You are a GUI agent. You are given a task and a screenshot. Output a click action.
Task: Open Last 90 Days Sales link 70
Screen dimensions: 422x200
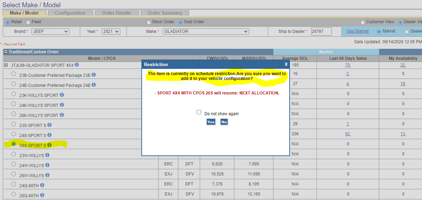tap(348, 65)
